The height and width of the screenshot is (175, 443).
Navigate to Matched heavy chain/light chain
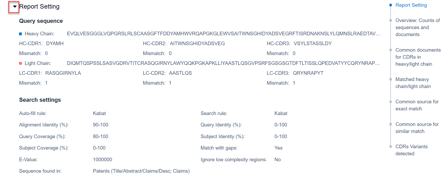413,83
